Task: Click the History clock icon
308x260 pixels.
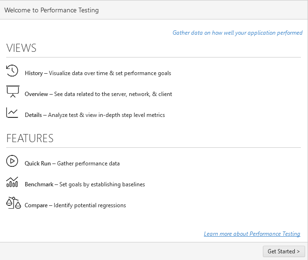Action: pos(12,71)
